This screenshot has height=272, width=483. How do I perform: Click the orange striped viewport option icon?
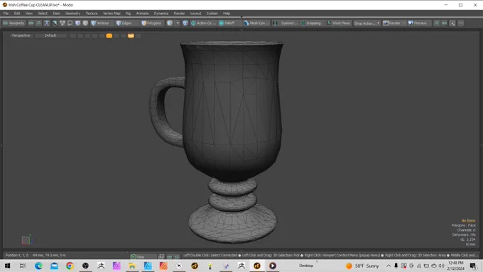coord(131,36)
